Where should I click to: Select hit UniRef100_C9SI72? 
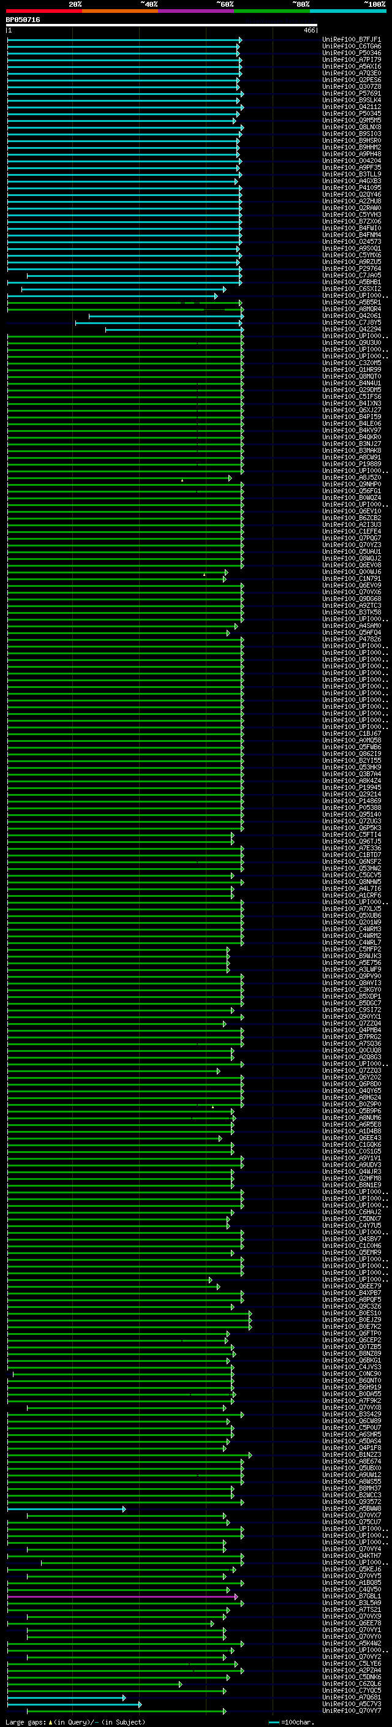pos(351,1010)
